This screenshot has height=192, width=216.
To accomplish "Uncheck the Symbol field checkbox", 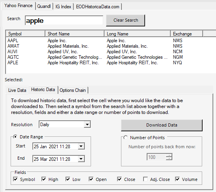I will (15, 179).
